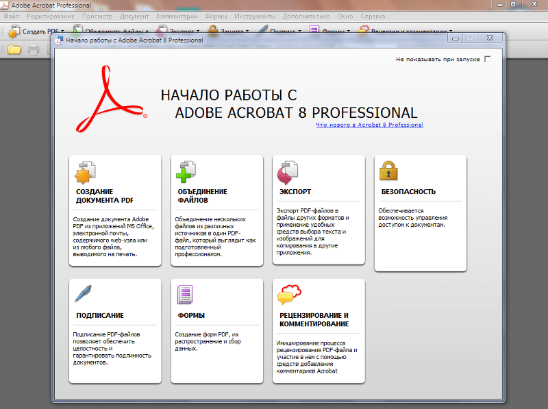Click the Combine Files card icon
The height and width of the screenshot is (409, 548).
[187, 173]
